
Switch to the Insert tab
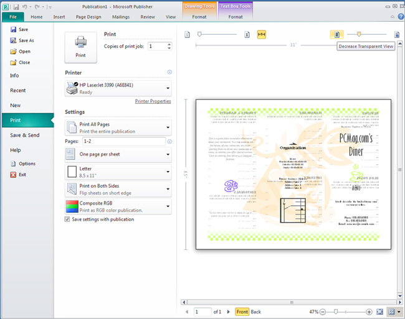pos(59,17)
